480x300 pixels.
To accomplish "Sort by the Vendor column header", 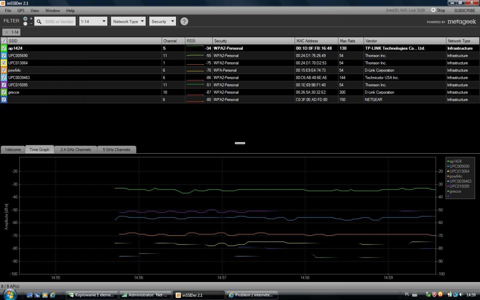I will click(405, 41).
